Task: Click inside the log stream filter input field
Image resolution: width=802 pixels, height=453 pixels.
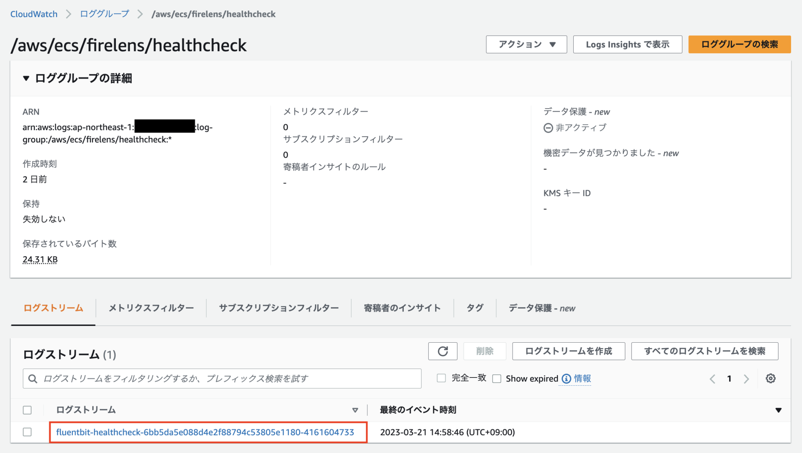Action: tap(196, 378)
